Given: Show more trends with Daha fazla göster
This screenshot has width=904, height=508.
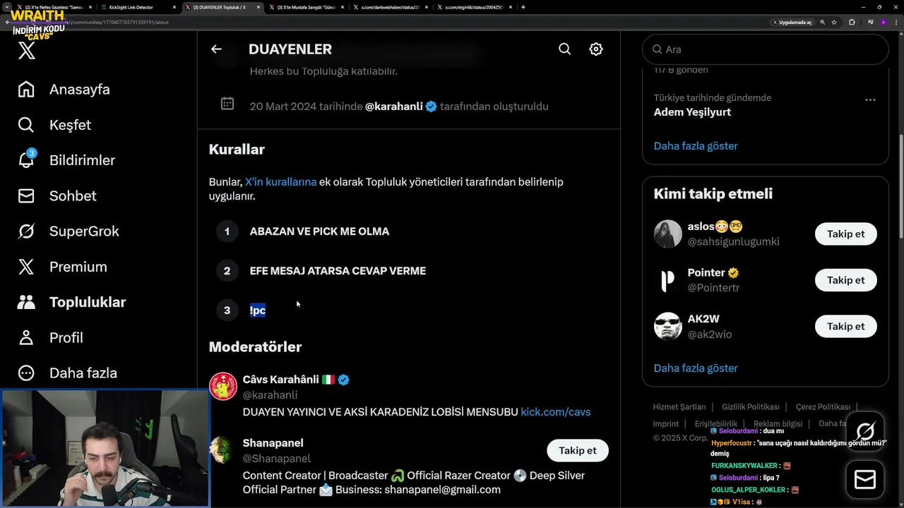Looking at the screenshot, I should pyautogui.click(x=696, y=146).
